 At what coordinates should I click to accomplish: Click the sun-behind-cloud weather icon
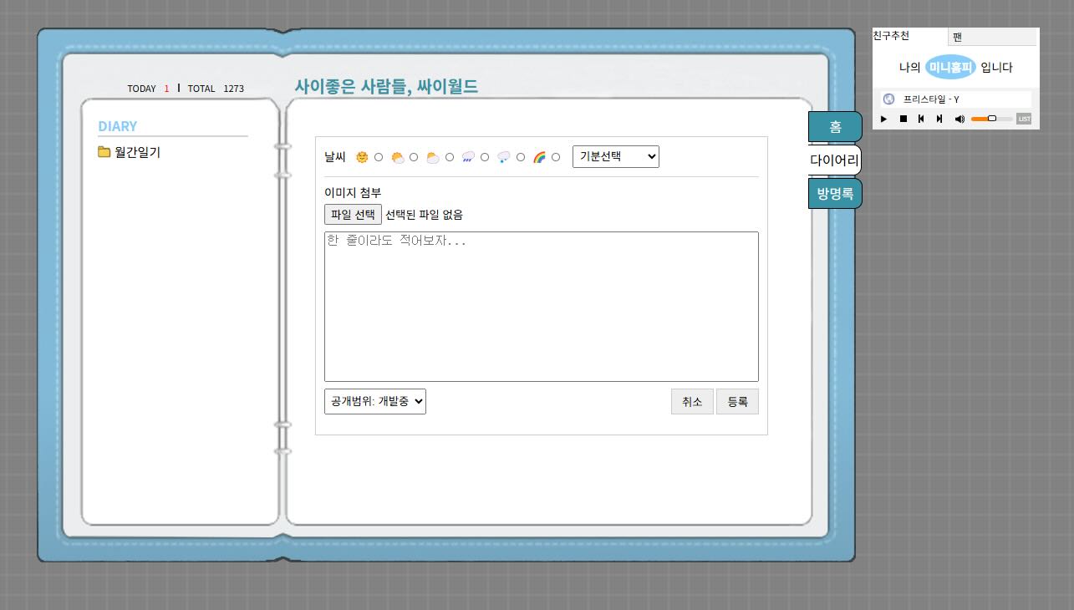[x=398, y=157]
